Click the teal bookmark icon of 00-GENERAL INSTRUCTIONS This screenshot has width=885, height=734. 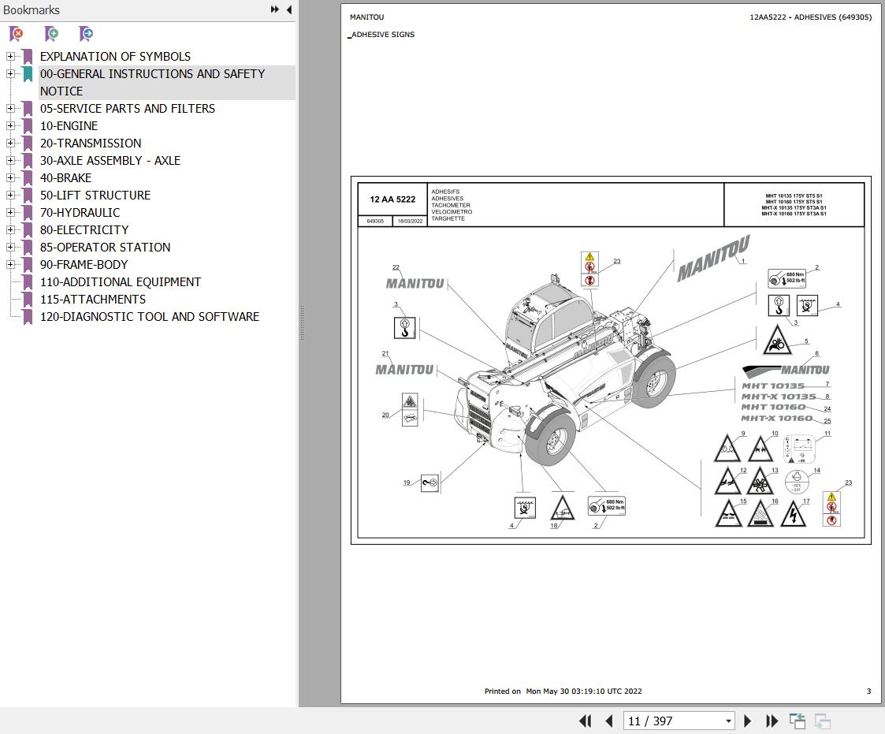point(27,74)
